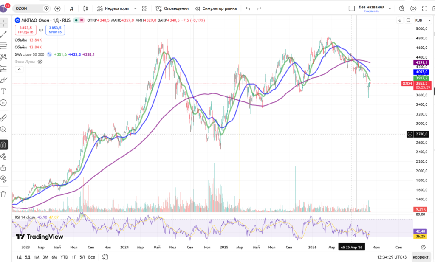Select the ruler measure tool

3,118
